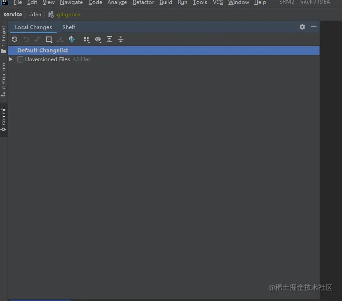Select the Unversioned Files label

tap(48, 59)
